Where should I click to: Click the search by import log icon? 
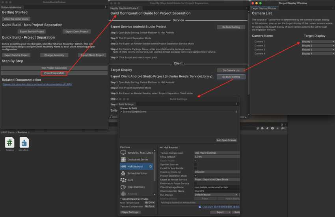pyautogui.click(x=258, y=128)
